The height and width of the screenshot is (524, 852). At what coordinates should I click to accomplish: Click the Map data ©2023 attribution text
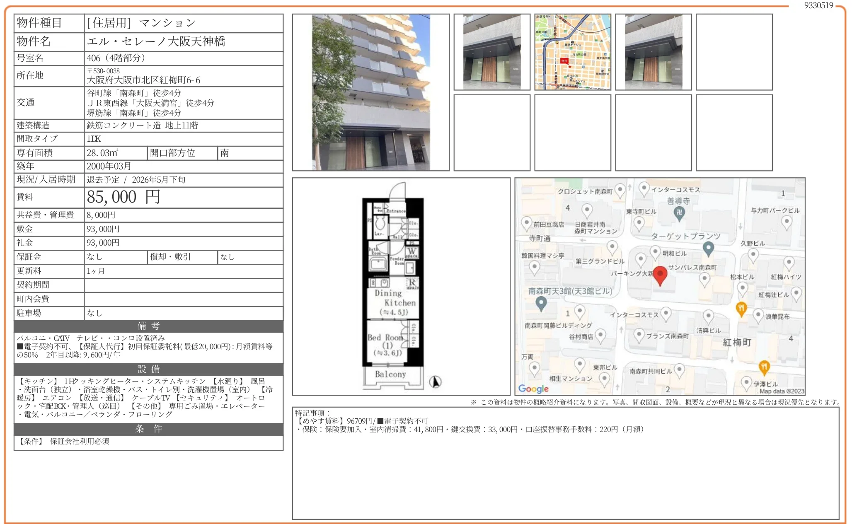tap(781, 391)
